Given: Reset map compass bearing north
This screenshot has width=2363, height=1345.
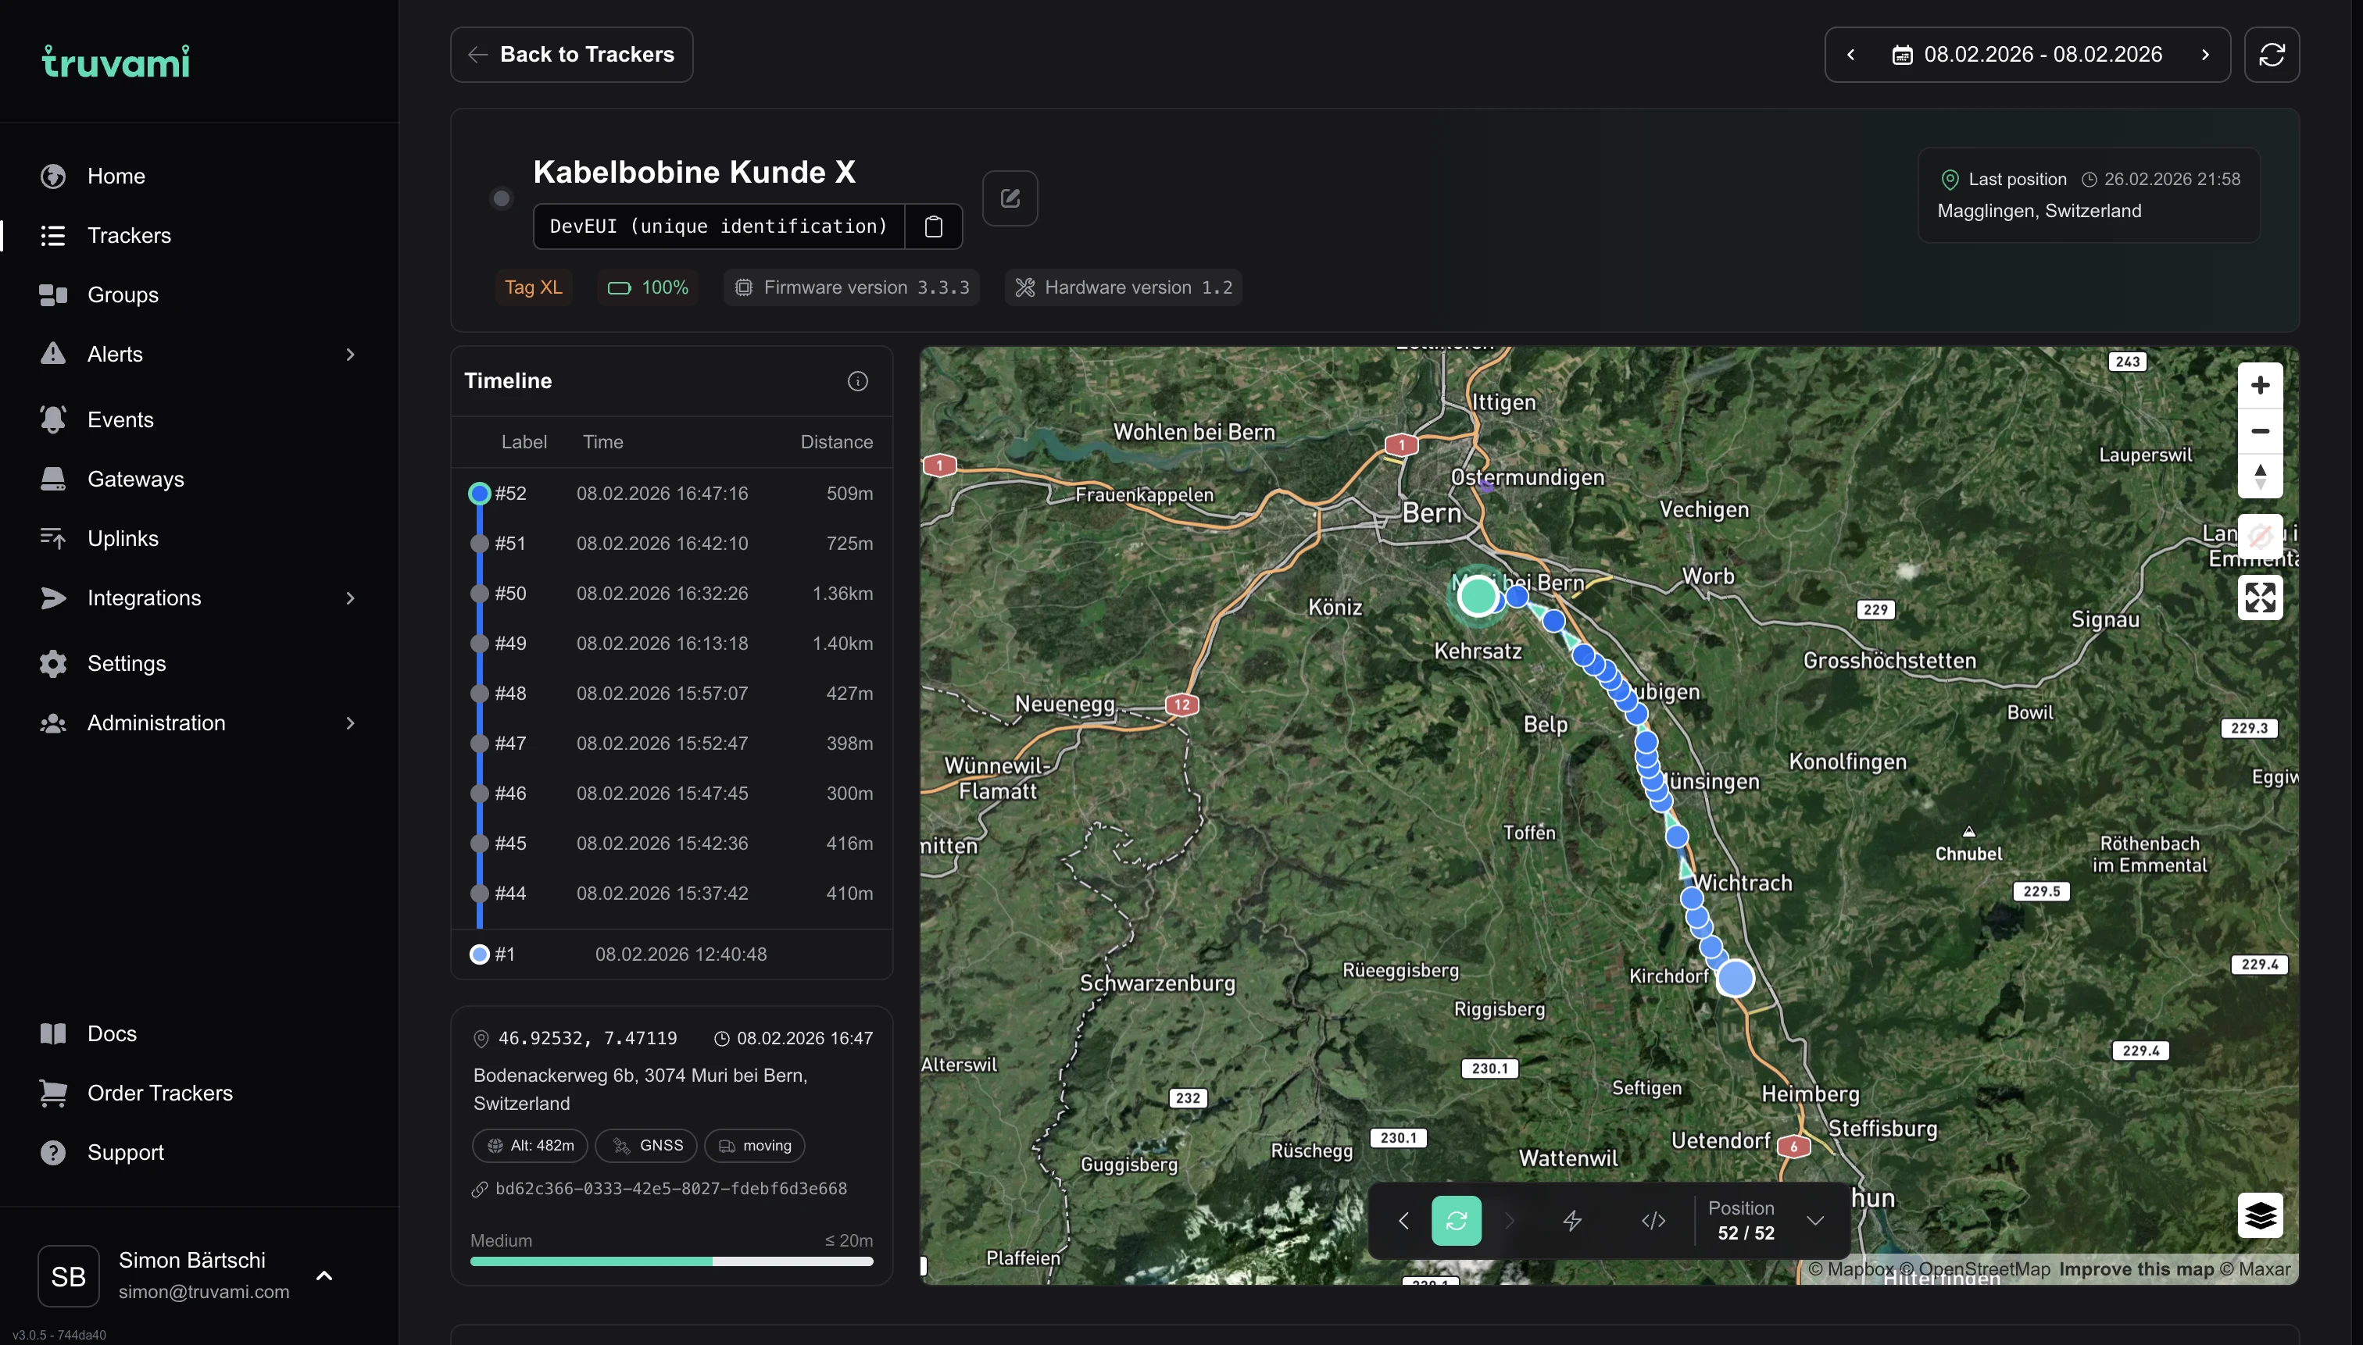Looking at the screenshot, I should pos(2260,476).
